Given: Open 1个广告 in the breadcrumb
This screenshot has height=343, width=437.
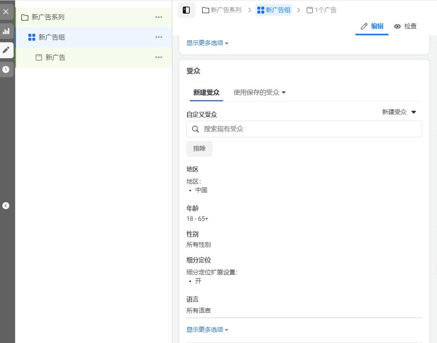Looking at the screenshot, I should [x=321, y=10].
